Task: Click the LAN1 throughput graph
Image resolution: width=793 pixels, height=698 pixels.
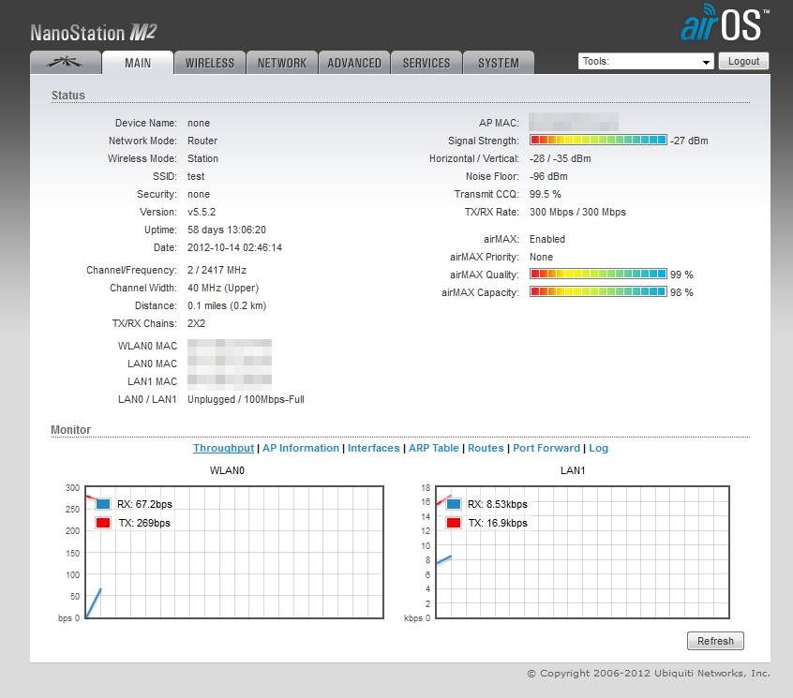Action: point(583,552)
